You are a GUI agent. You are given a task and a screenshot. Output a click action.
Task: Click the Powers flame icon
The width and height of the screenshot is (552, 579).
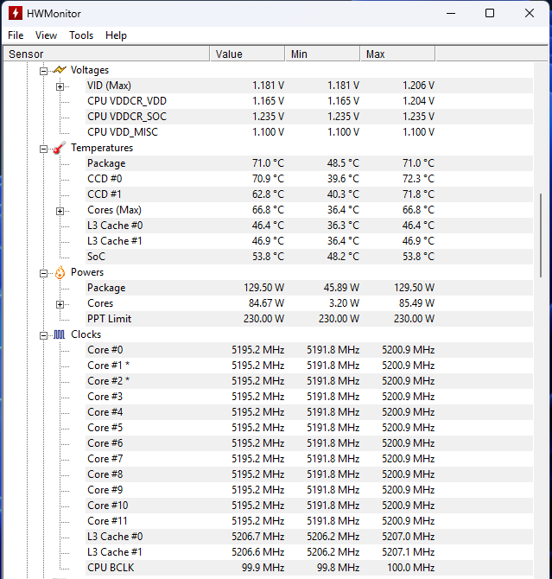(x=60, y=272)
